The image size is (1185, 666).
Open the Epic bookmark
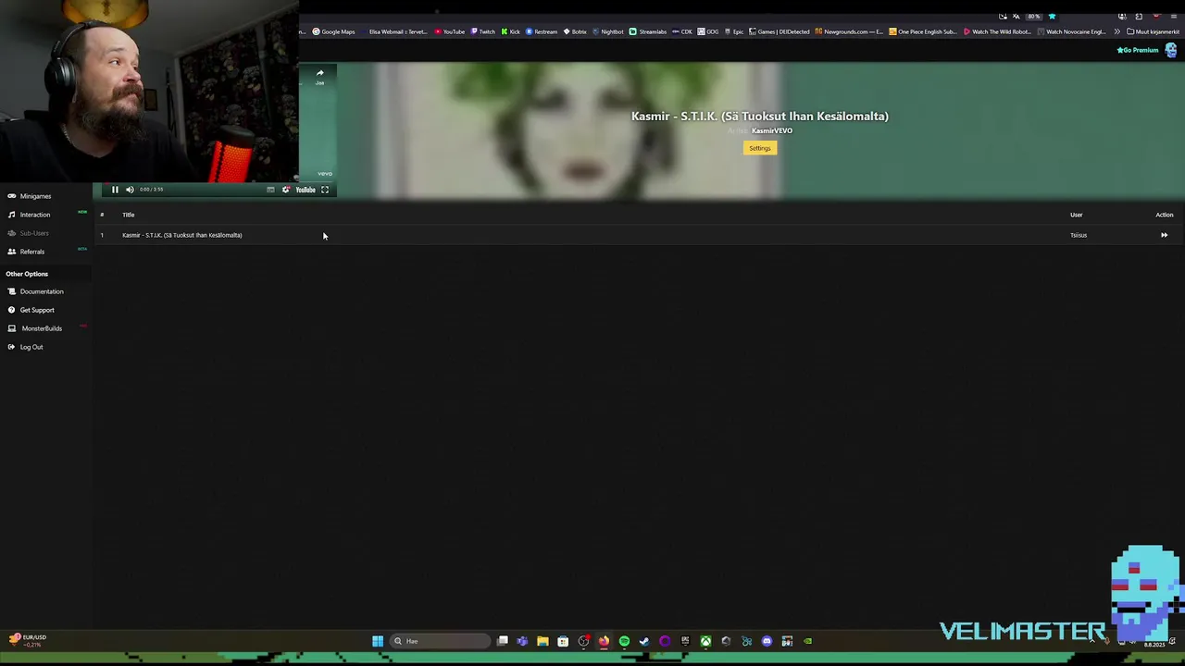pos(734,31)
